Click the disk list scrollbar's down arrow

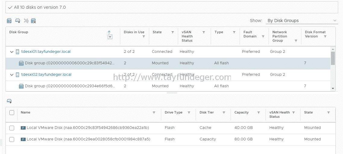[333, 88]
